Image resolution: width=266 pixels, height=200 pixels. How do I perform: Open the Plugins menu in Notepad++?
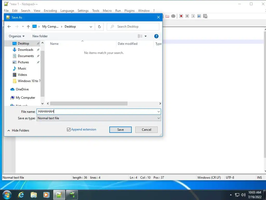click(129, 10)
